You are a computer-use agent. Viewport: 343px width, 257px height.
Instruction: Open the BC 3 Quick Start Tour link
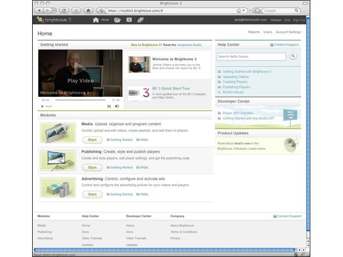[x=171, y=88]
